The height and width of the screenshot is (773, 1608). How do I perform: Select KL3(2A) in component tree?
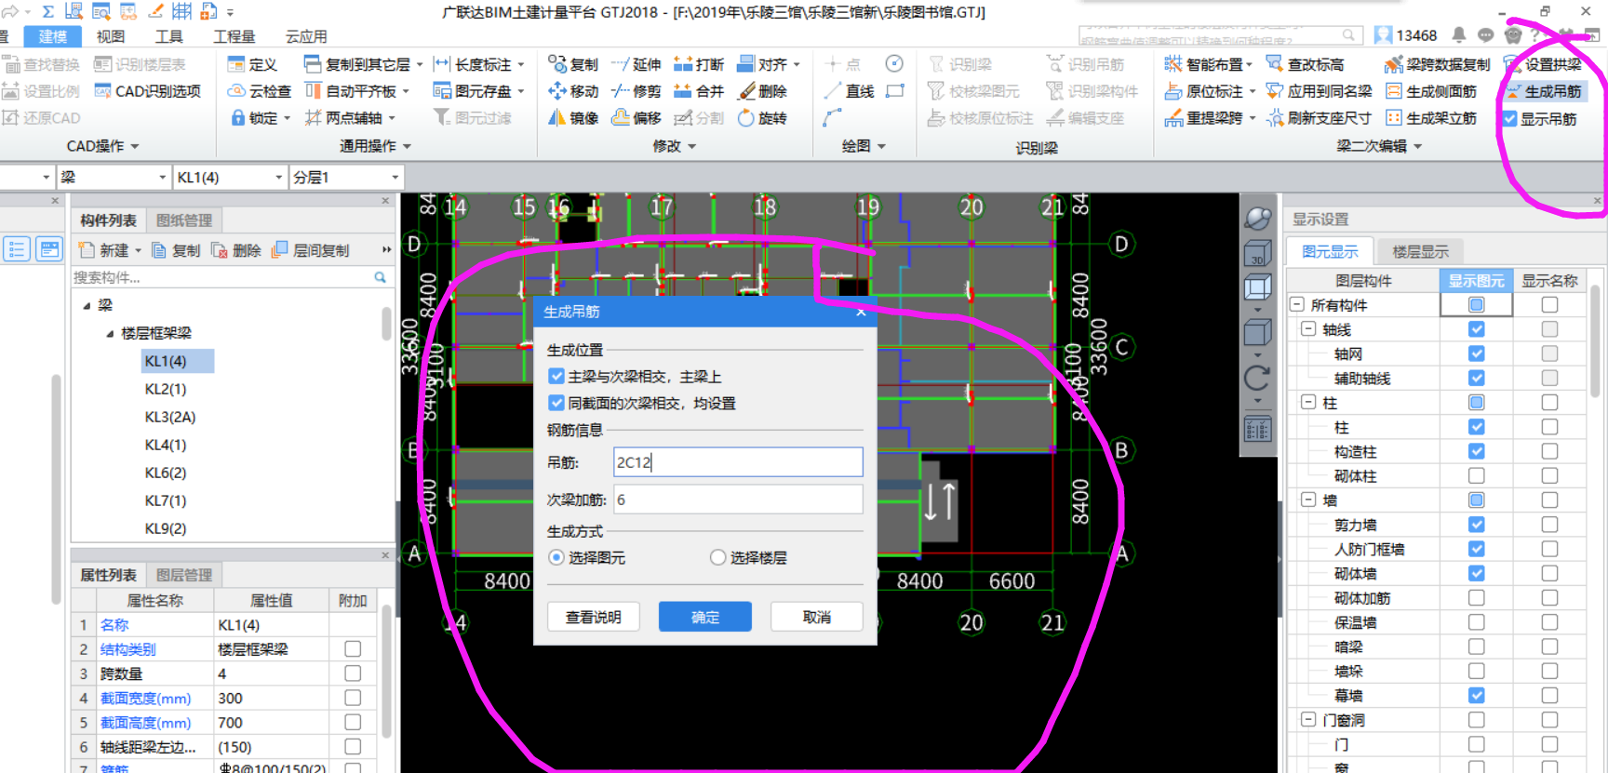point(170,417)
